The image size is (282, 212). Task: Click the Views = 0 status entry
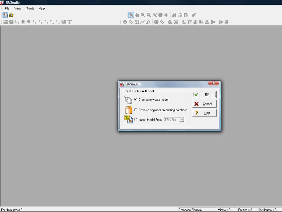227,210
